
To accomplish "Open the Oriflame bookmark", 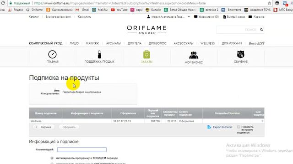I will tap(34, 10).
